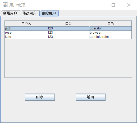
Task: Minimize the 用户管理 window
Action: point(98,5)
